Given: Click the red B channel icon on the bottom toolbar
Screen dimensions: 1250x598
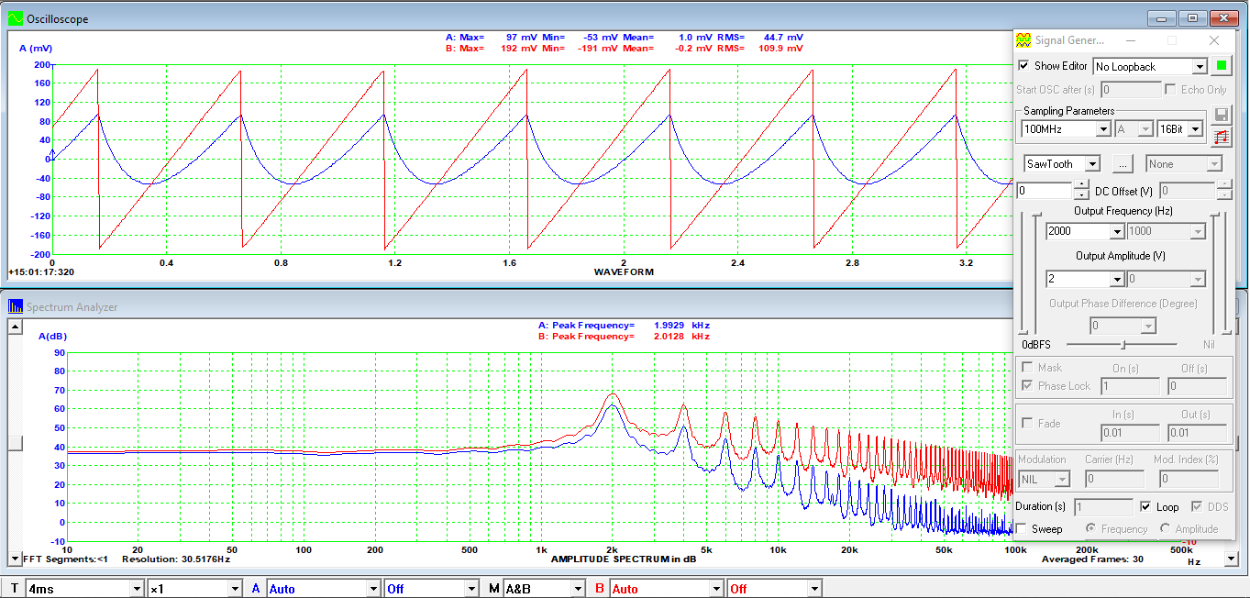Looking at the screenshot, I should [x=600, y=587].
